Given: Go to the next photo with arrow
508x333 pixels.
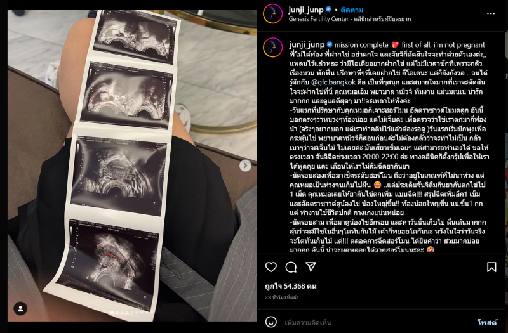Looking at the screenshot, I should 245,166.
